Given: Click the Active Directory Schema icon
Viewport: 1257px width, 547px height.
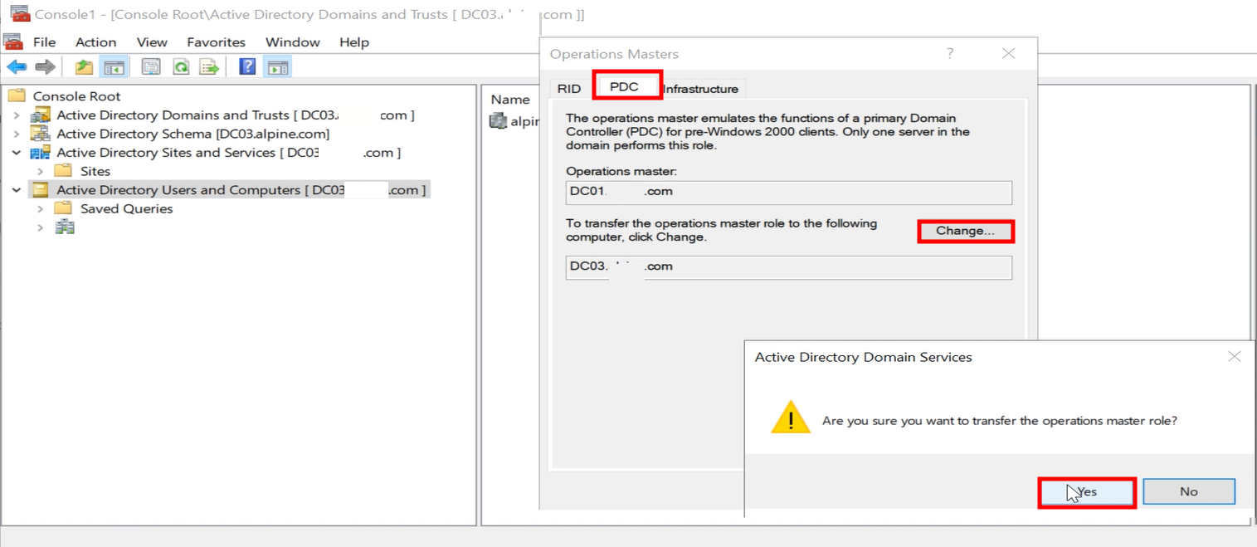Looking at the screenshot, I should (x=41, y=134).
